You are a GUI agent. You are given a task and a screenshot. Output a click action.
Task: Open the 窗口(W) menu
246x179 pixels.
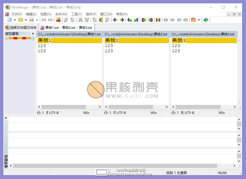click(106, 14)
